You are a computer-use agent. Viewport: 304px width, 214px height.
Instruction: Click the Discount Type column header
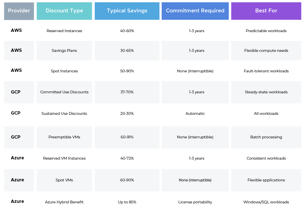tap(64, 11)
